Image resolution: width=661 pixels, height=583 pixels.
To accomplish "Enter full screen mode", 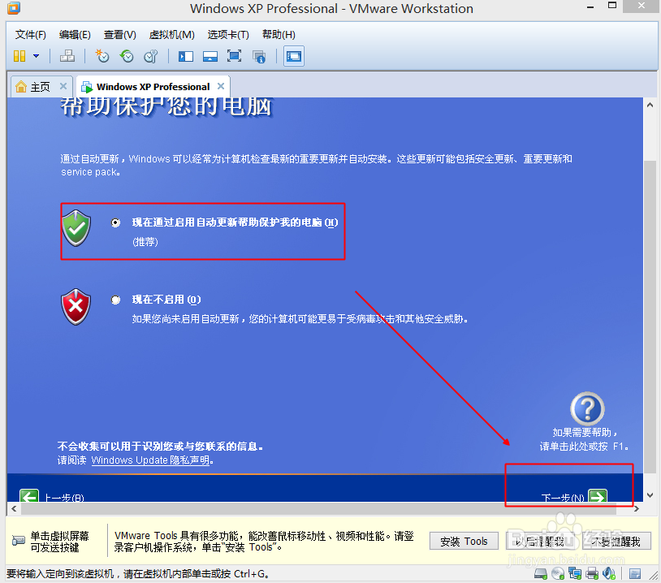I will [235, 56].
